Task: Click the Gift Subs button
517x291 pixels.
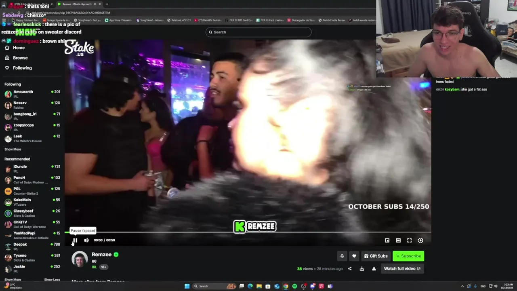Action: point(376,256)
